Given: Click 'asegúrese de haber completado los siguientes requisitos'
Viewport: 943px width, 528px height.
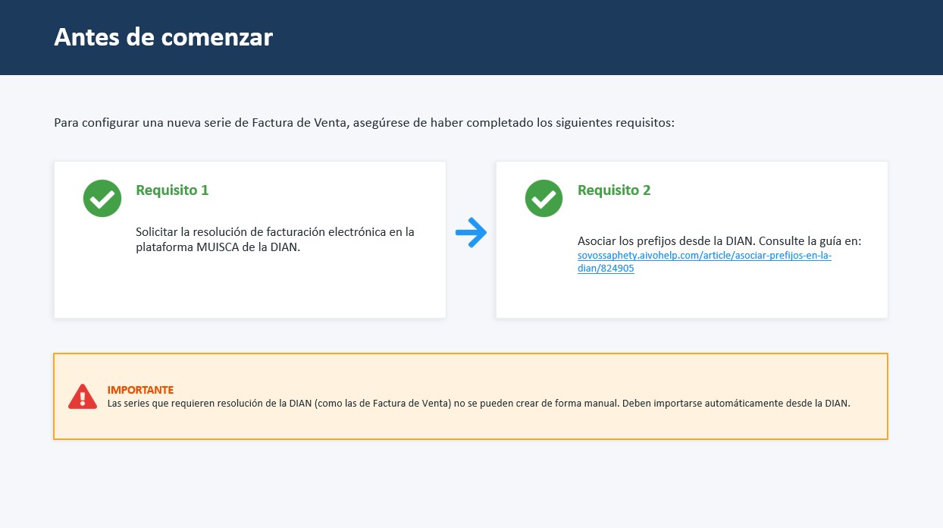Looking at the screenshot, I should [x=512, y=123].
